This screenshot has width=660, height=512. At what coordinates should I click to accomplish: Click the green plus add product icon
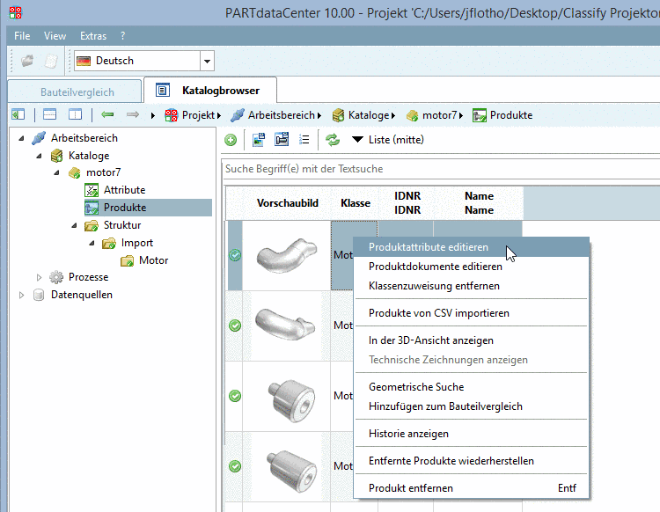(x=231, y=140)
